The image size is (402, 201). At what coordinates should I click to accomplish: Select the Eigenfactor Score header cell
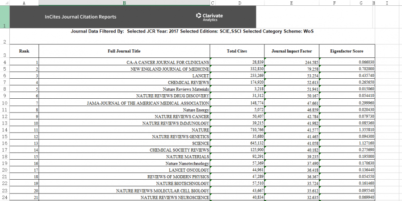tap(346, 52)
